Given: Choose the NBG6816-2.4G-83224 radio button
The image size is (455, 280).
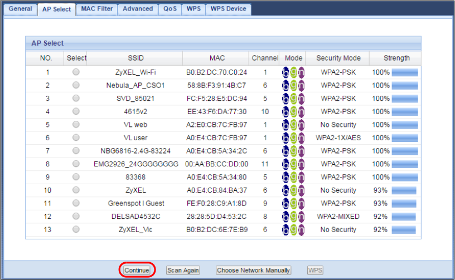Looking at the screenshot, I should click(x=76, y=151).
